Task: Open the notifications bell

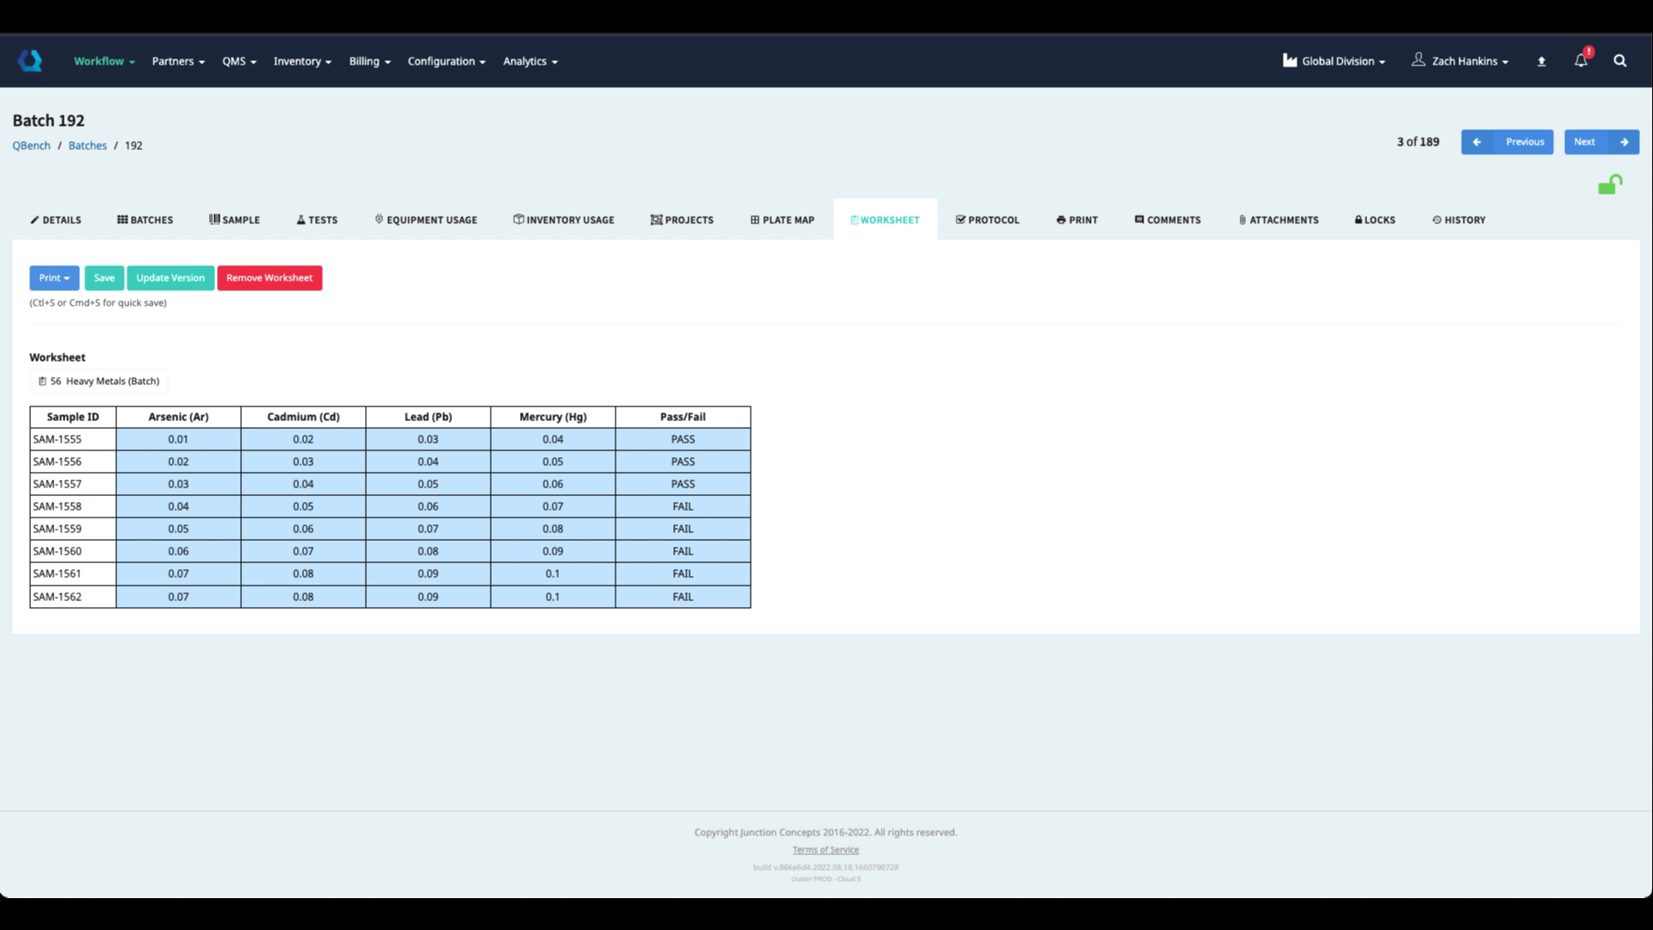Action: click(1581, 60)
